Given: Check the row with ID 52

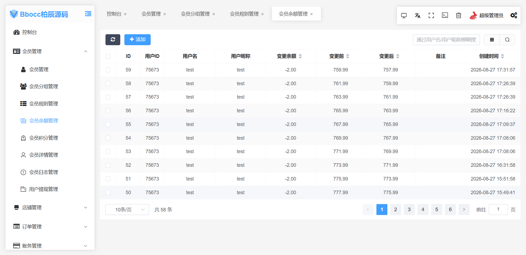Looking at the screenshot, I should [x=108, y=165].
